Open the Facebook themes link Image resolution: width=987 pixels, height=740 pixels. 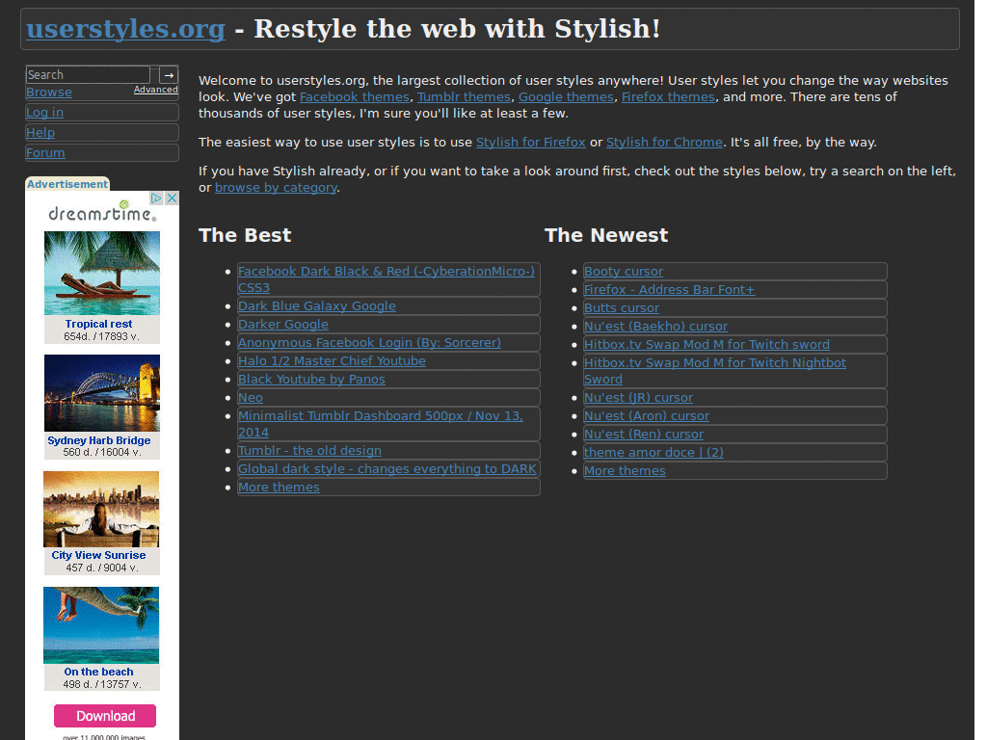355,97
